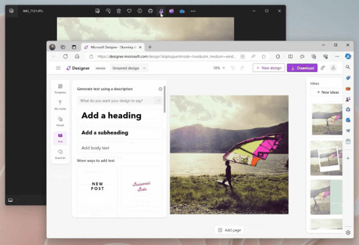This screenshot has height=245, width=359.
Task: Redo the Designer action
Action: point(242,68)
